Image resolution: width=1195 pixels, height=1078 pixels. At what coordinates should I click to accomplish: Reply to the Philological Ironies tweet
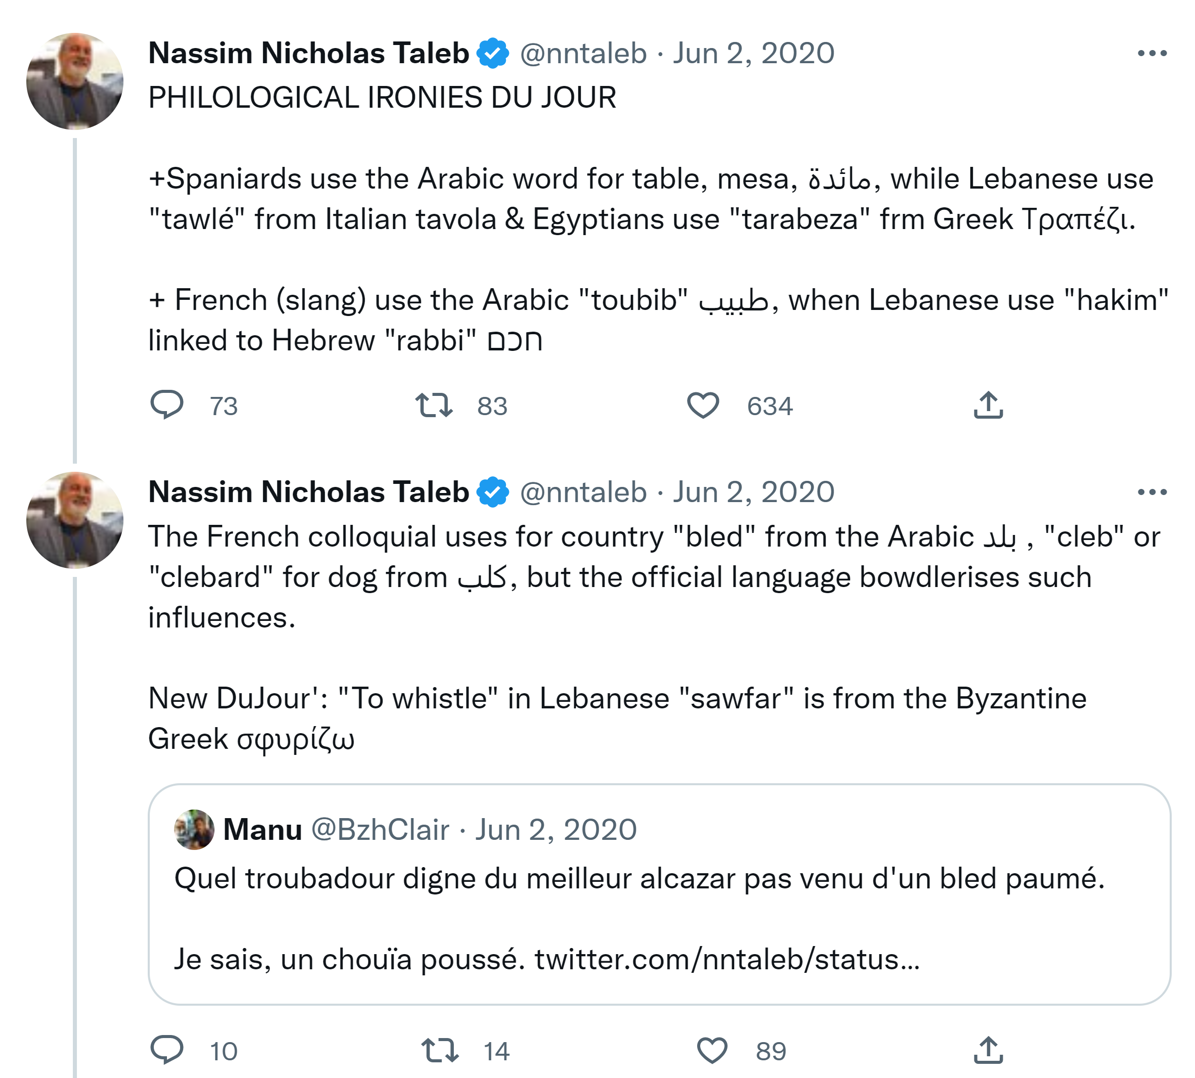(x=167, y=405)
